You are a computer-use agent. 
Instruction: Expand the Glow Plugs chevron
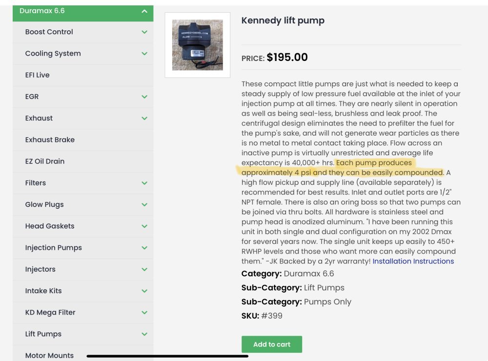click(x=144, y=204)
